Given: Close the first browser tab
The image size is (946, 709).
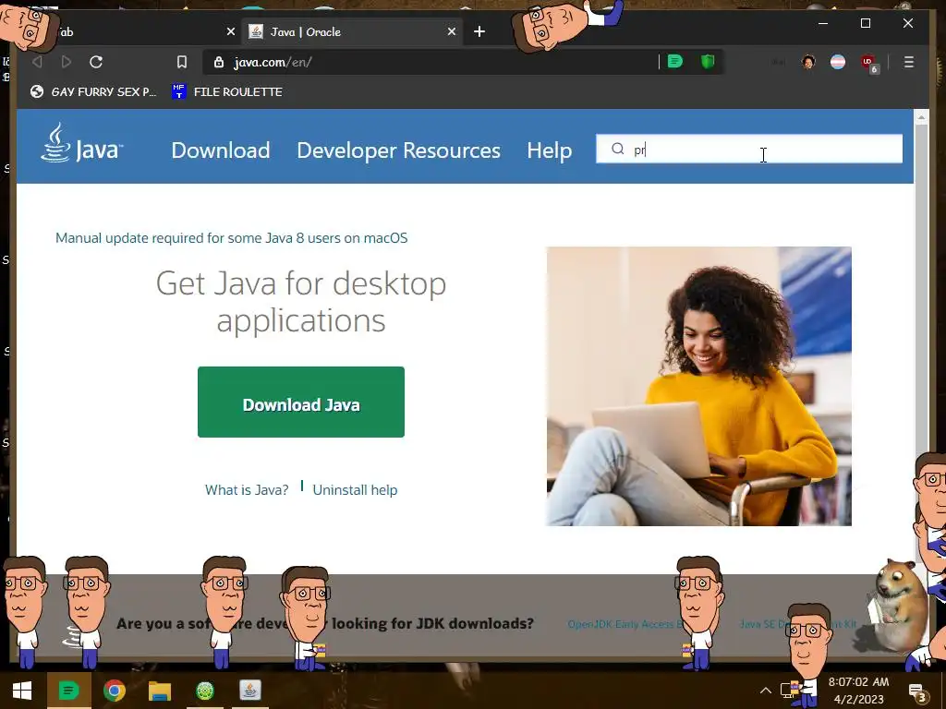Looking at the screenshot, I should pos(230,32).
